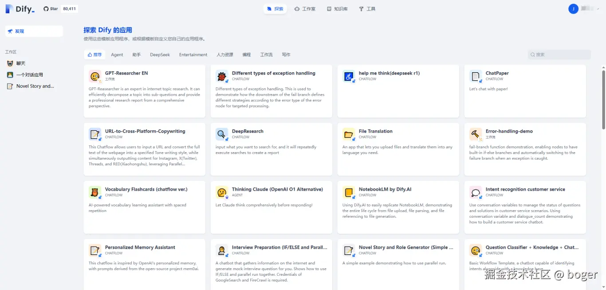Image resolution: width=606 pixels, height=290 pixels.
Task: Click the "Let's chat with paper!" description
Action: (488, 89)
